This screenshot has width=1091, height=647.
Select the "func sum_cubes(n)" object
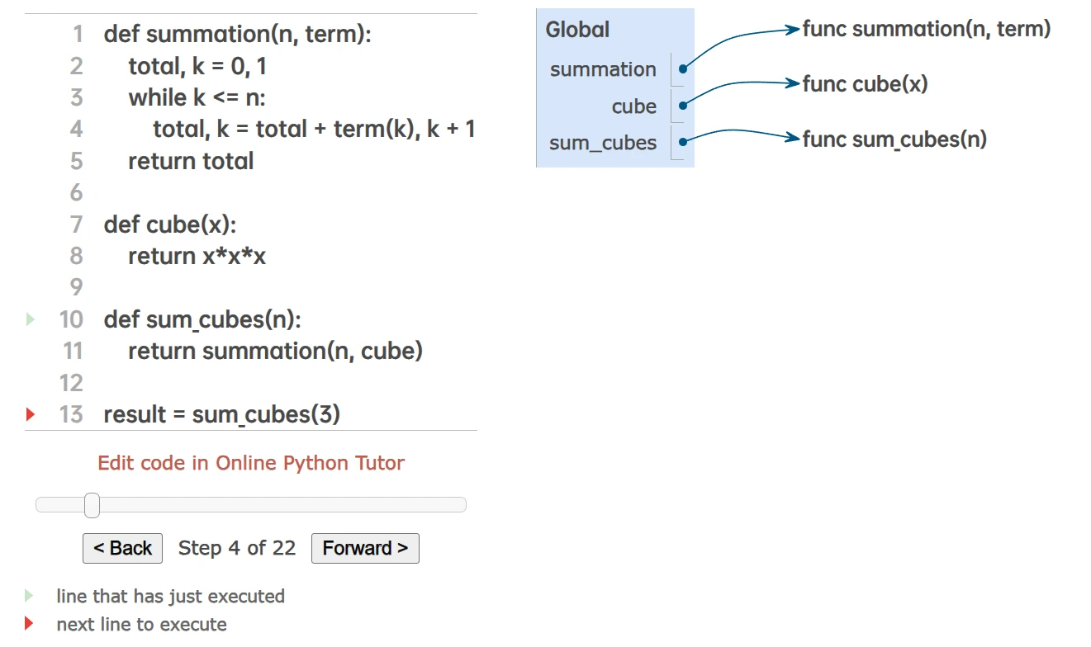click(894, 139)
